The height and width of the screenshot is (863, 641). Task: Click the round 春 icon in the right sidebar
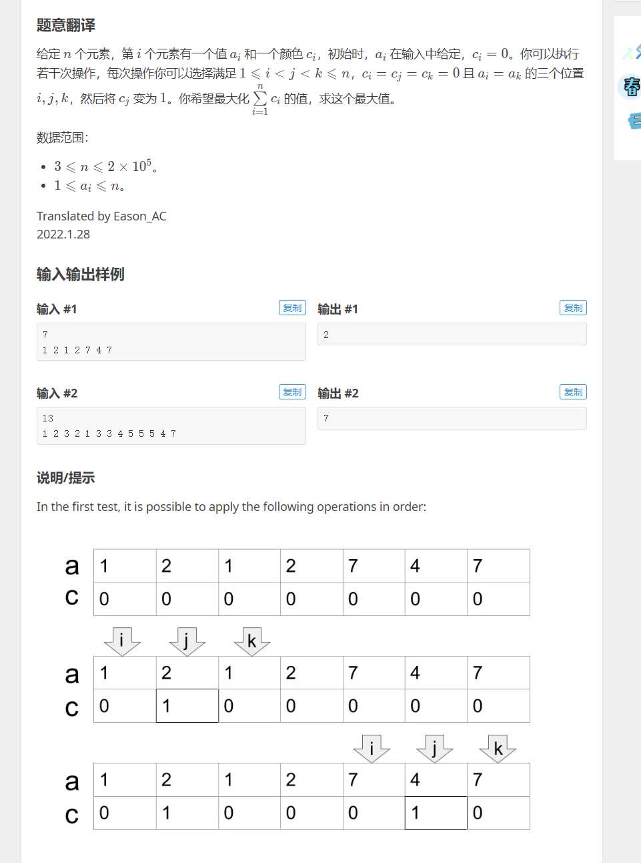click(x=630, y=87)
